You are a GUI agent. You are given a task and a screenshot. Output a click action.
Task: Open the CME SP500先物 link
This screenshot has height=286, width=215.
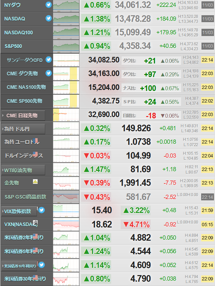click(24, 101)
